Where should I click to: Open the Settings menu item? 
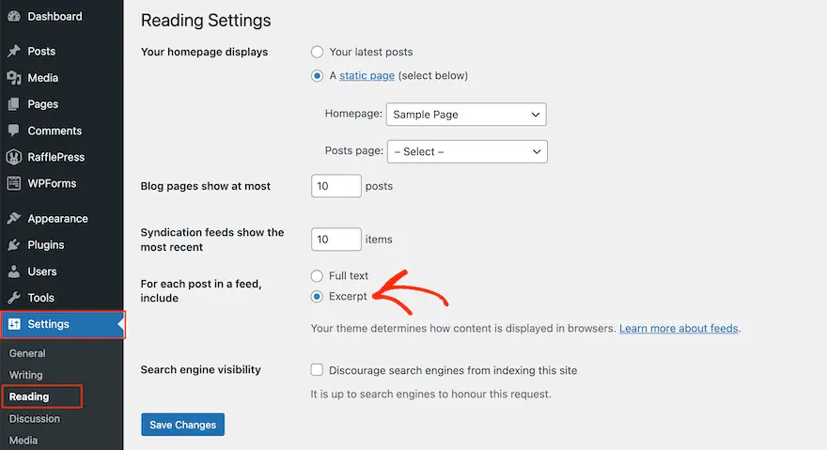pos(63,324)
